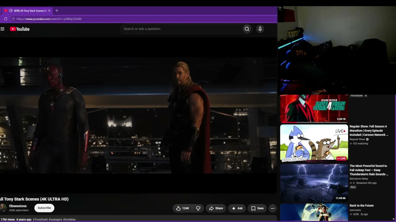The height and width of the screenshot is (222, 396).
Task: Click the search magnifier button
Action: point(247,29)
